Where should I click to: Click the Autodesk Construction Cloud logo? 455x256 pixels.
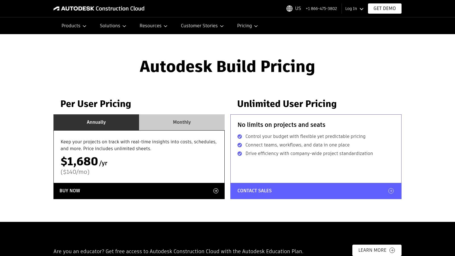click(99, 8)
